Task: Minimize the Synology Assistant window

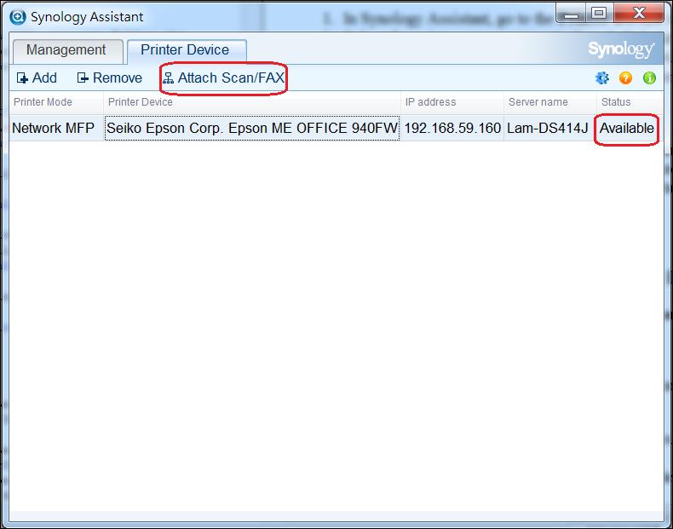Action: [x=571, y=14]
